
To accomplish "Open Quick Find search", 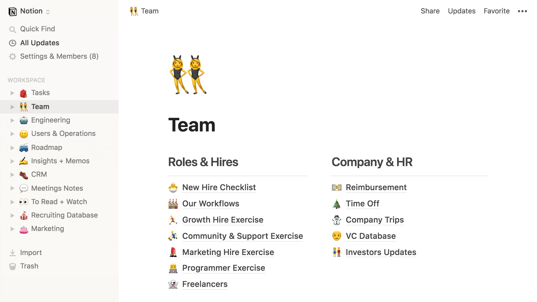I will tap(38, 29).
